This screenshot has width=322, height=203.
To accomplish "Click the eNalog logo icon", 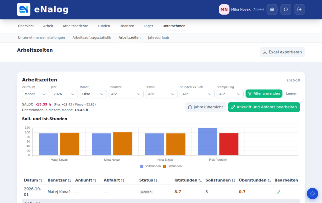I will 24,9.
